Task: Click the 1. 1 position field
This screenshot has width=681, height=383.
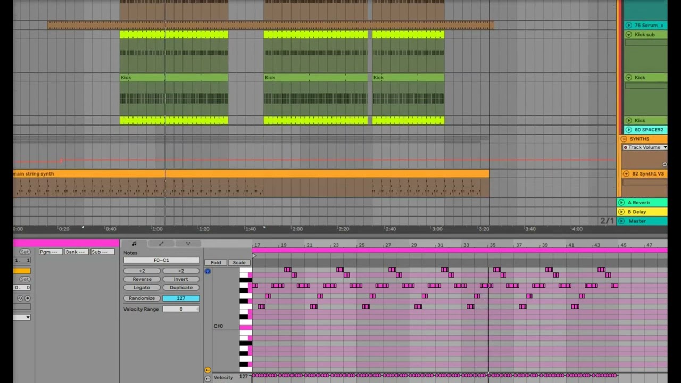Action: 22,260
